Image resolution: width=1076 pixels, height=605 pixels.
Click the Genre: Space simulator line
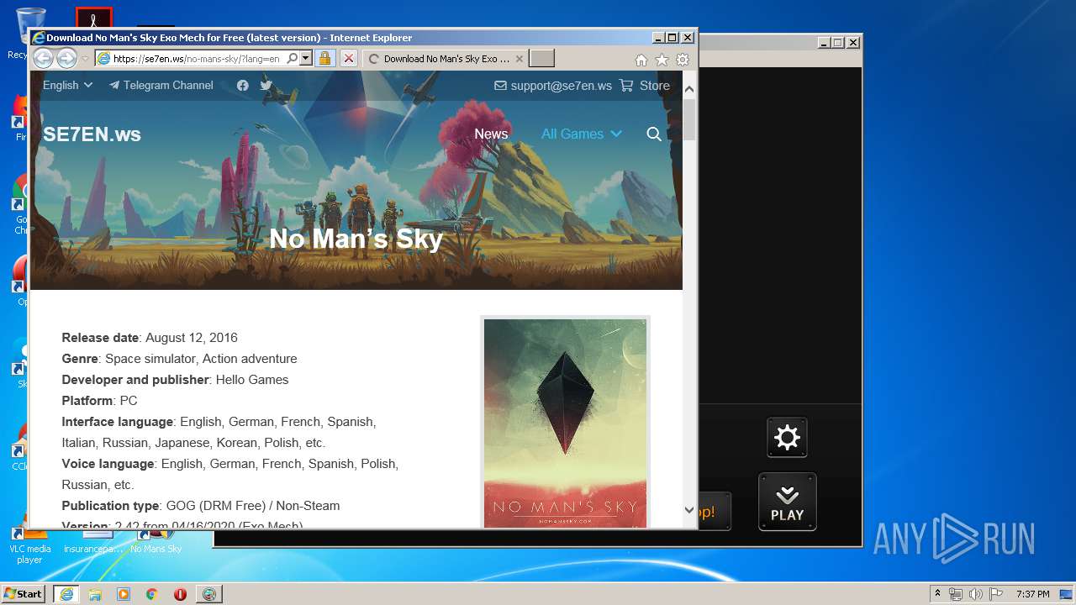pyautogui.click(x=179, y=359)
